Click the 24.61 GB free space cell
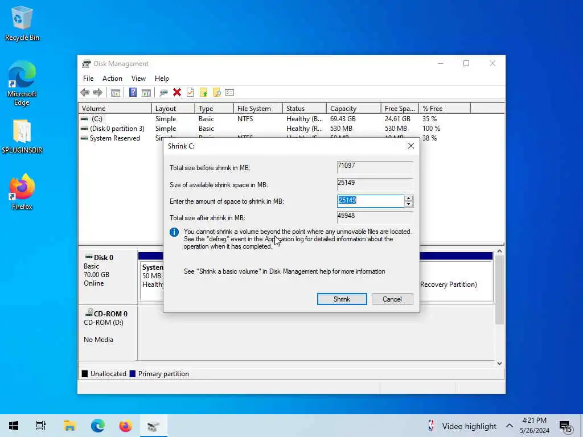The width and height of the screenshot is (583, 437). click(397, 119)
